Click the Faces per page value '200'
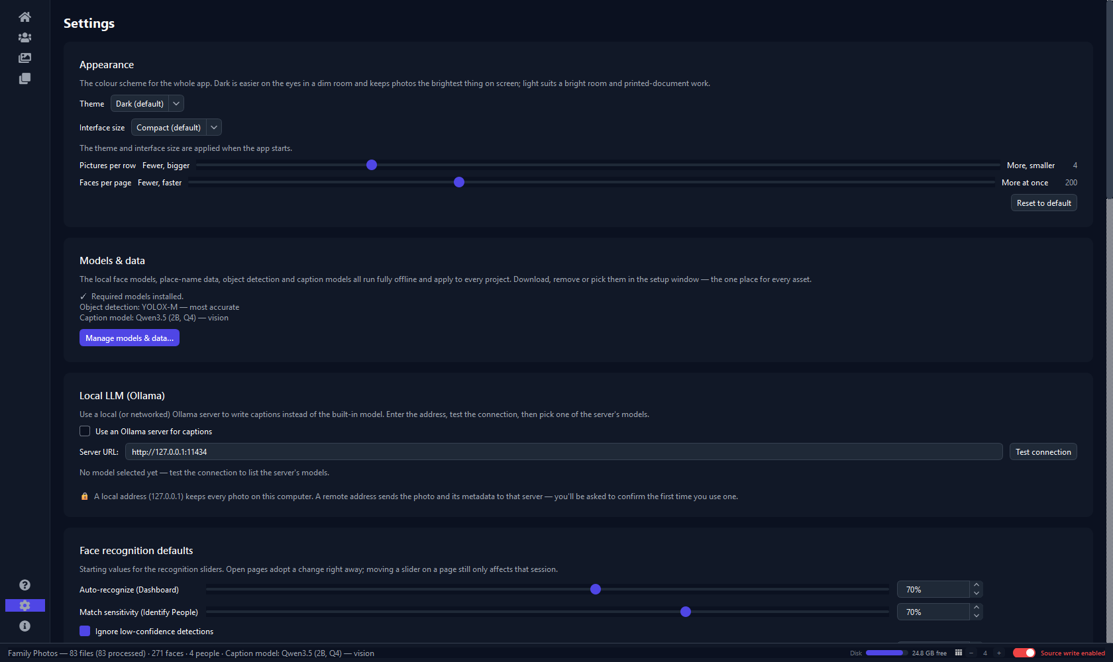The width and height of the screenshot is (1113, 662). point(1071,183)
